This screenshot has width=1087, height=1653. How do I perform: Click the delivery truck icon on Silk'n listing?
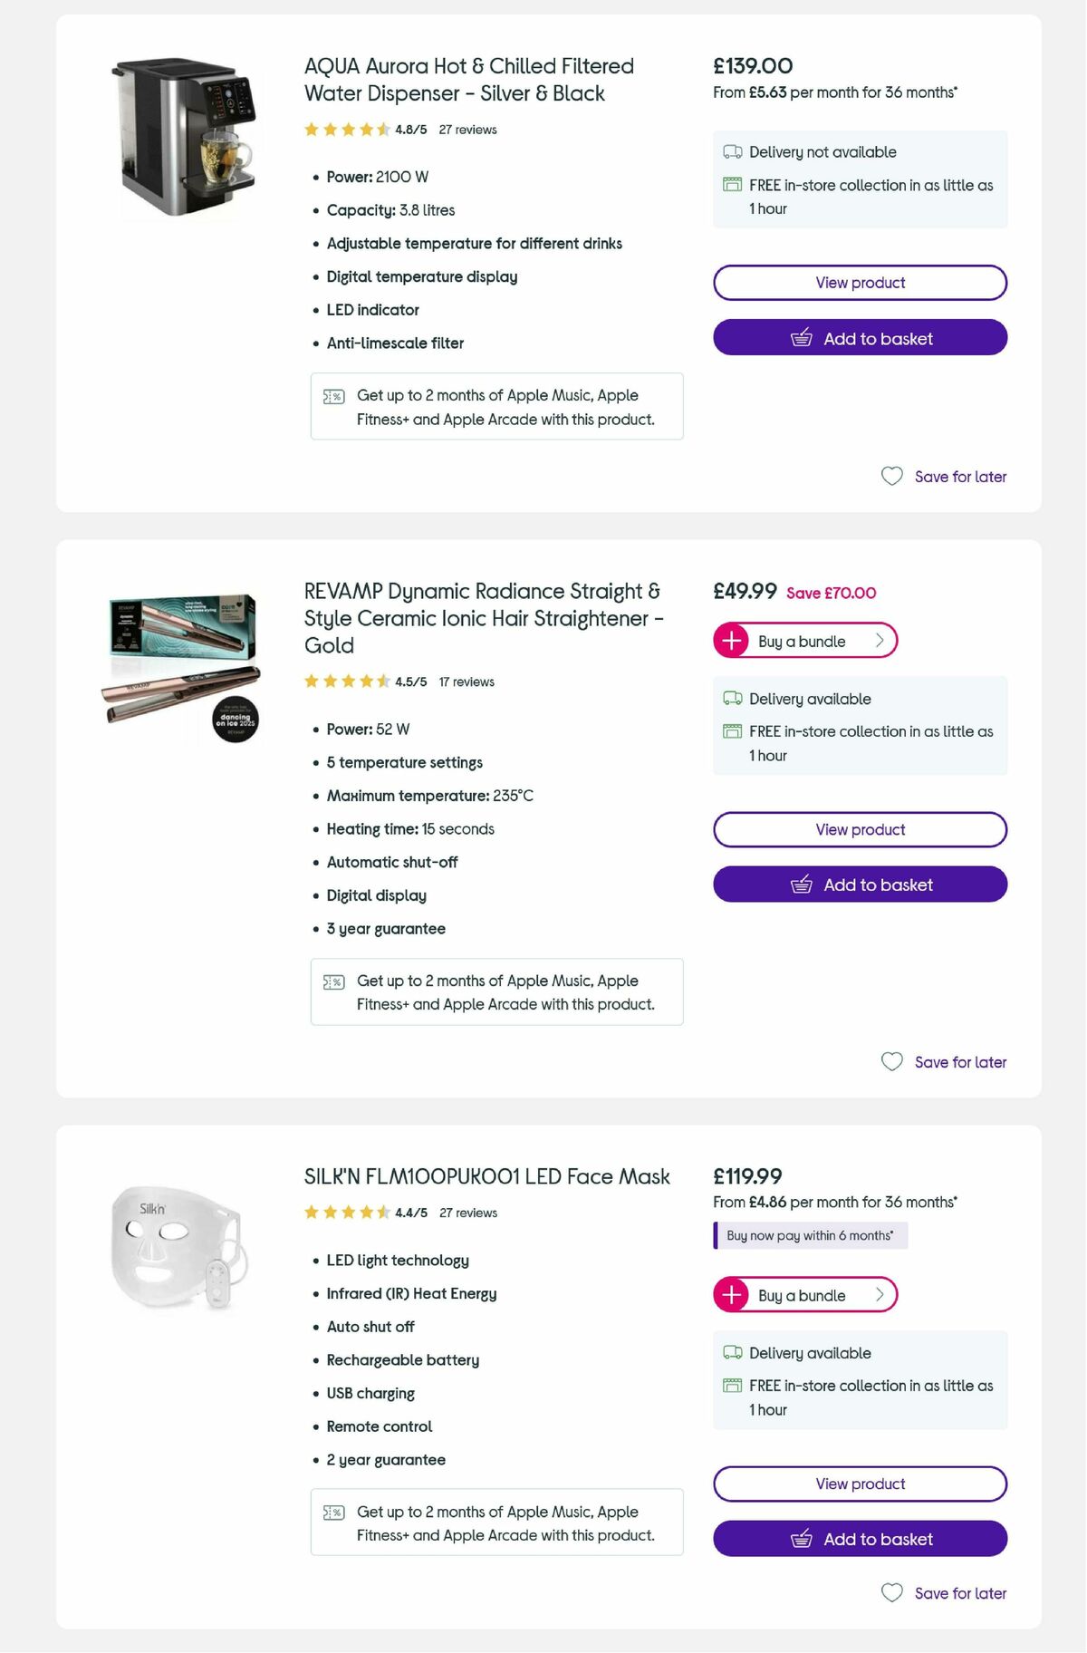732,1353
